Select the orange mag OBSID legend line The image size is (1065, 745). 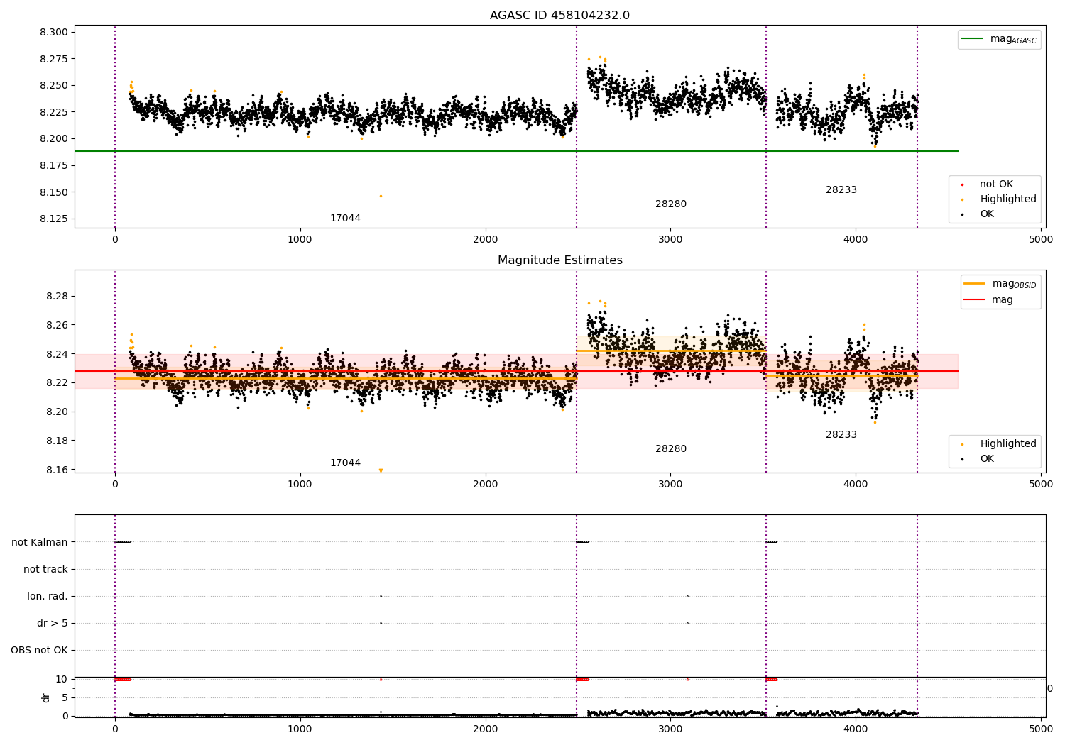(x=975, y=284)
